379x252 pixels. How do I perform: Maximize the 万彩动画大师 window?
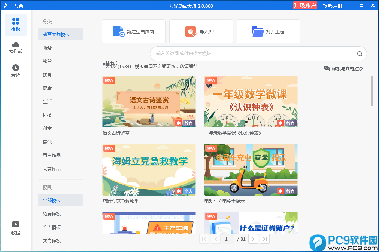(361, 6)
